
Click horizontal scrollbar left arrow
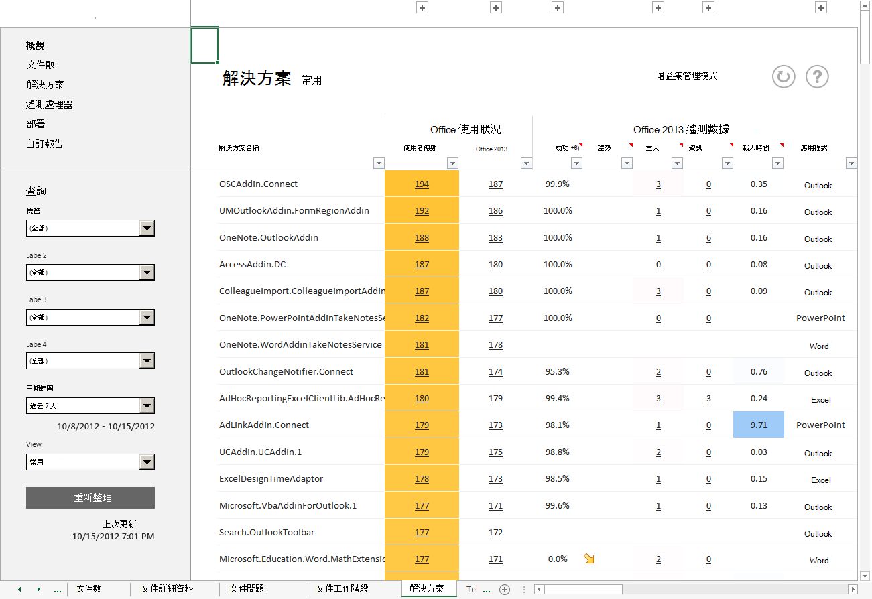point(538,590)
